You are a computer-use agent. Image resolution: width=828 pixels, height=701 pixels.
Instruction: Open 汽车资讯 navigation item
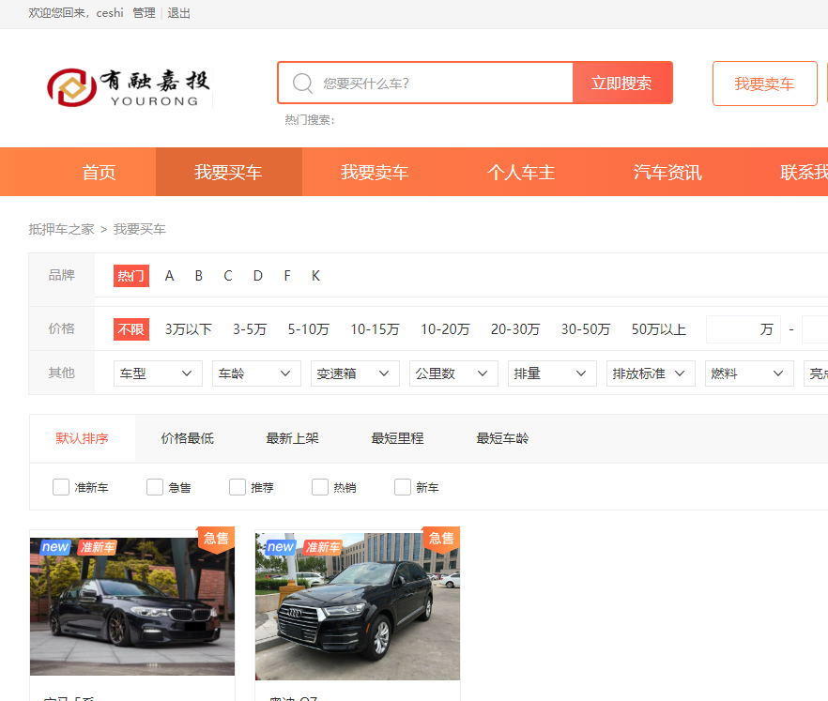pyautogui.click(x=668, y=172)
